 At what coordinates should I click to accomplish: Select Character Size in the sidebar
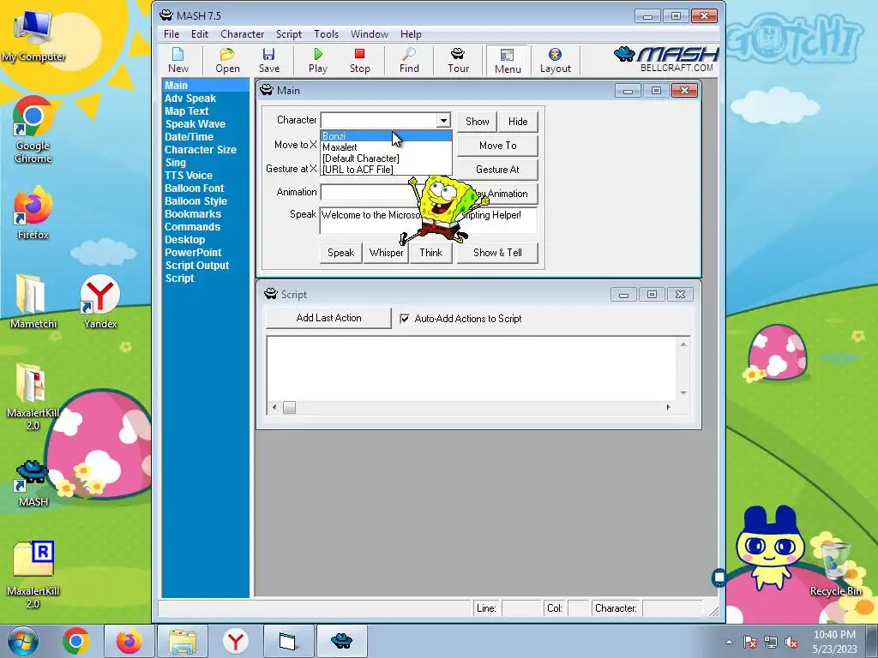[201, 150]
